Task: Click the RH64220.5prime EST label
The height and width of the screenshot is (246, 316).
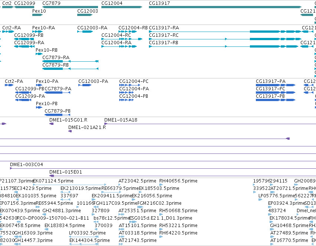Action: click(x=178, y=233)
